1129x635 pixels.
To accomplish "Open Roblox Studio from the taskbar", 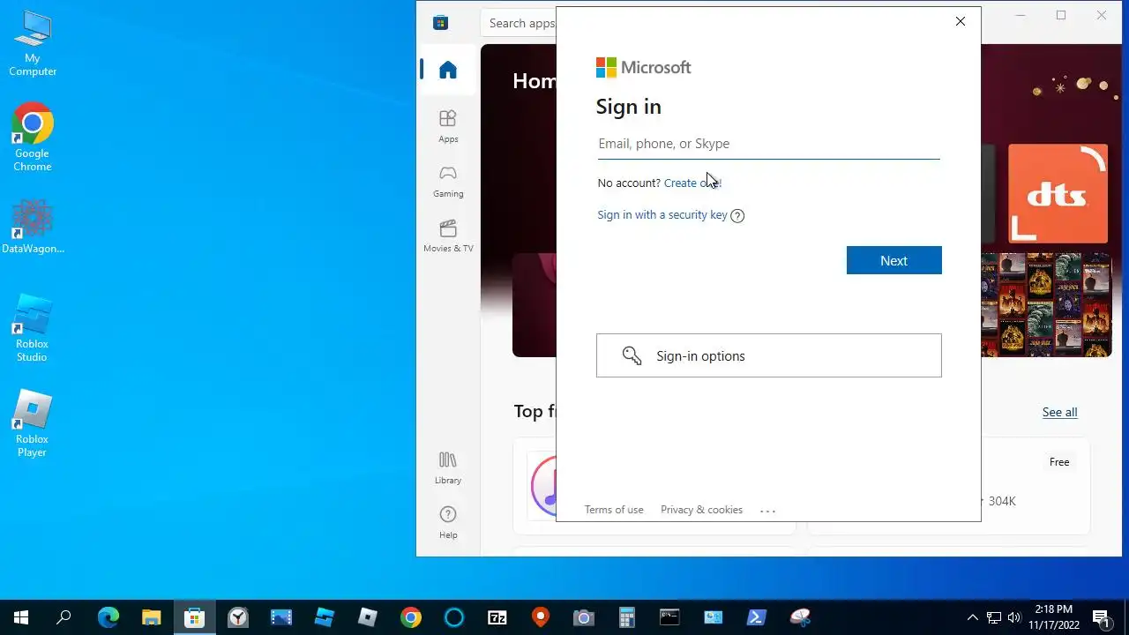I will click(325, 617).
